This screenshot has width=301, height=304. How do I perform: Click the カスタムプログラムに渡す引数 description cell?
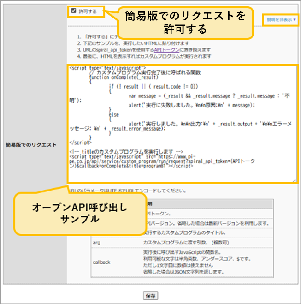[x=190, y=242]
